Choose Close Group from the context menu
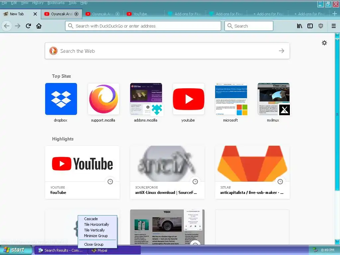 (x=97, y=244)
